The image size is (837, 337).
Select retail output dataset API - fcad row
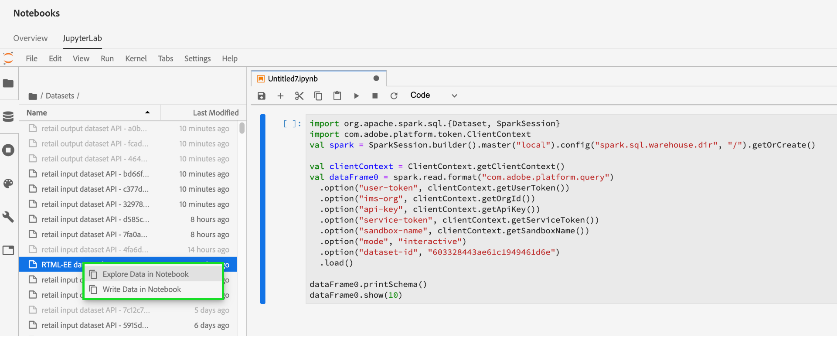(x=128, y=143)
